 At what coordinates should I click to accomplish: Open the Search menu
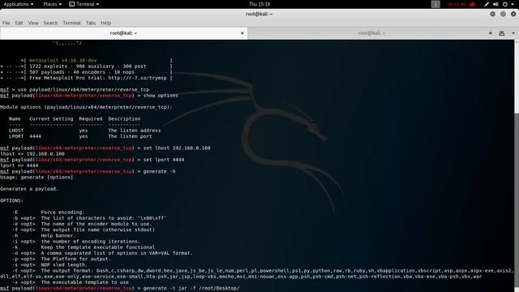click(x=50, y=23)
